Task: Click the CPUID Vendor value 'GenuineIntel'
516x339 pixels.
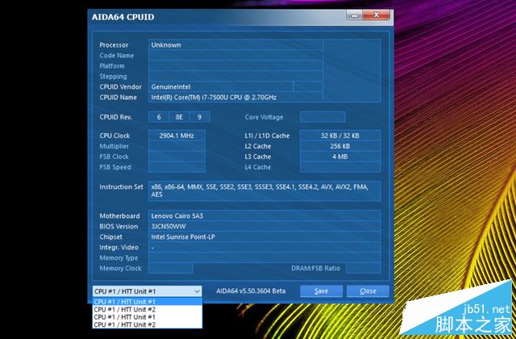Action: pos(171,87)
